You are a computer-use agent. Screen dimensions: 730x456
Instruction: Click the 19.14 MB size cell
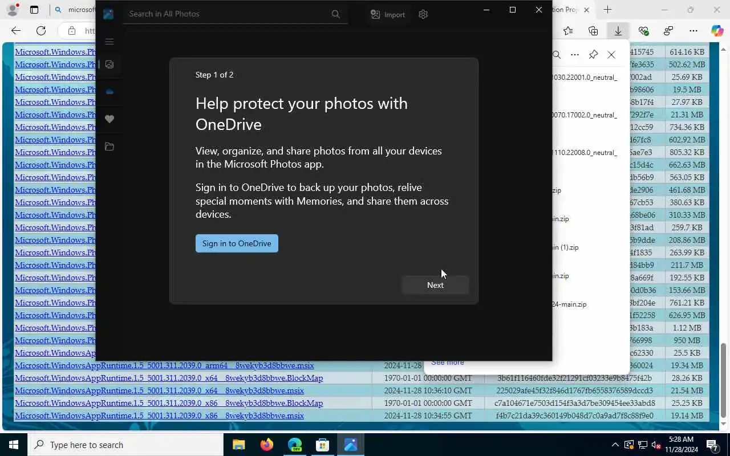pos(687,416)
